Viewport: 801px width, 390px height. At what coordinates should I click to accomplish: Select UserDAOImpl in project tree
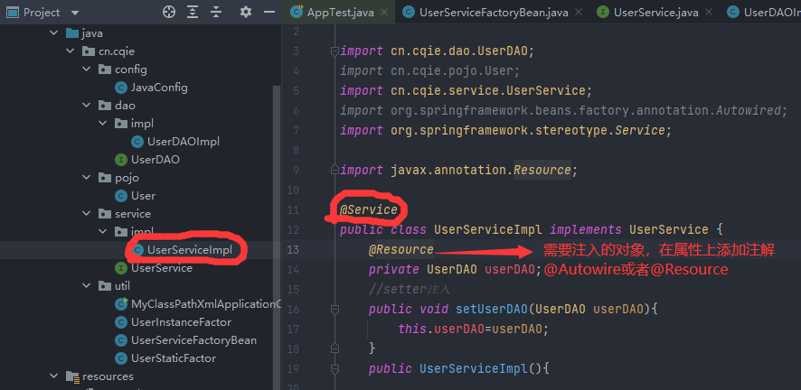point(184,142)
